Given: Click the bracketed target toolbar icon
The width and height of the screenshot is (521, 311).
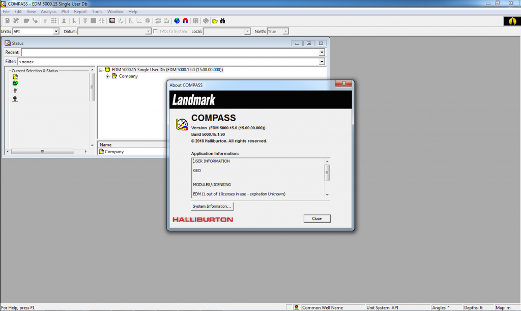Looking at the screenshot, I should coord(196,21).
